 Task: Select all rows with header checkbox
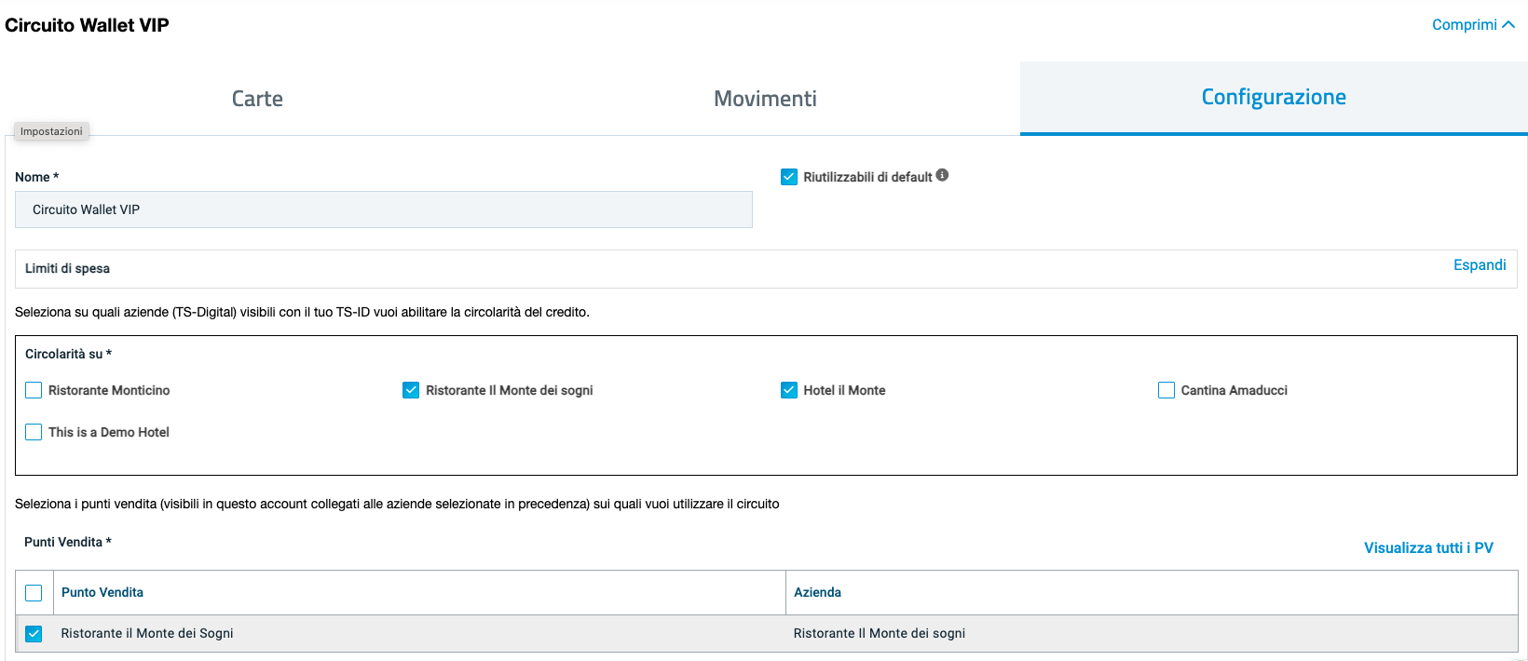click(x=34, y=593)
